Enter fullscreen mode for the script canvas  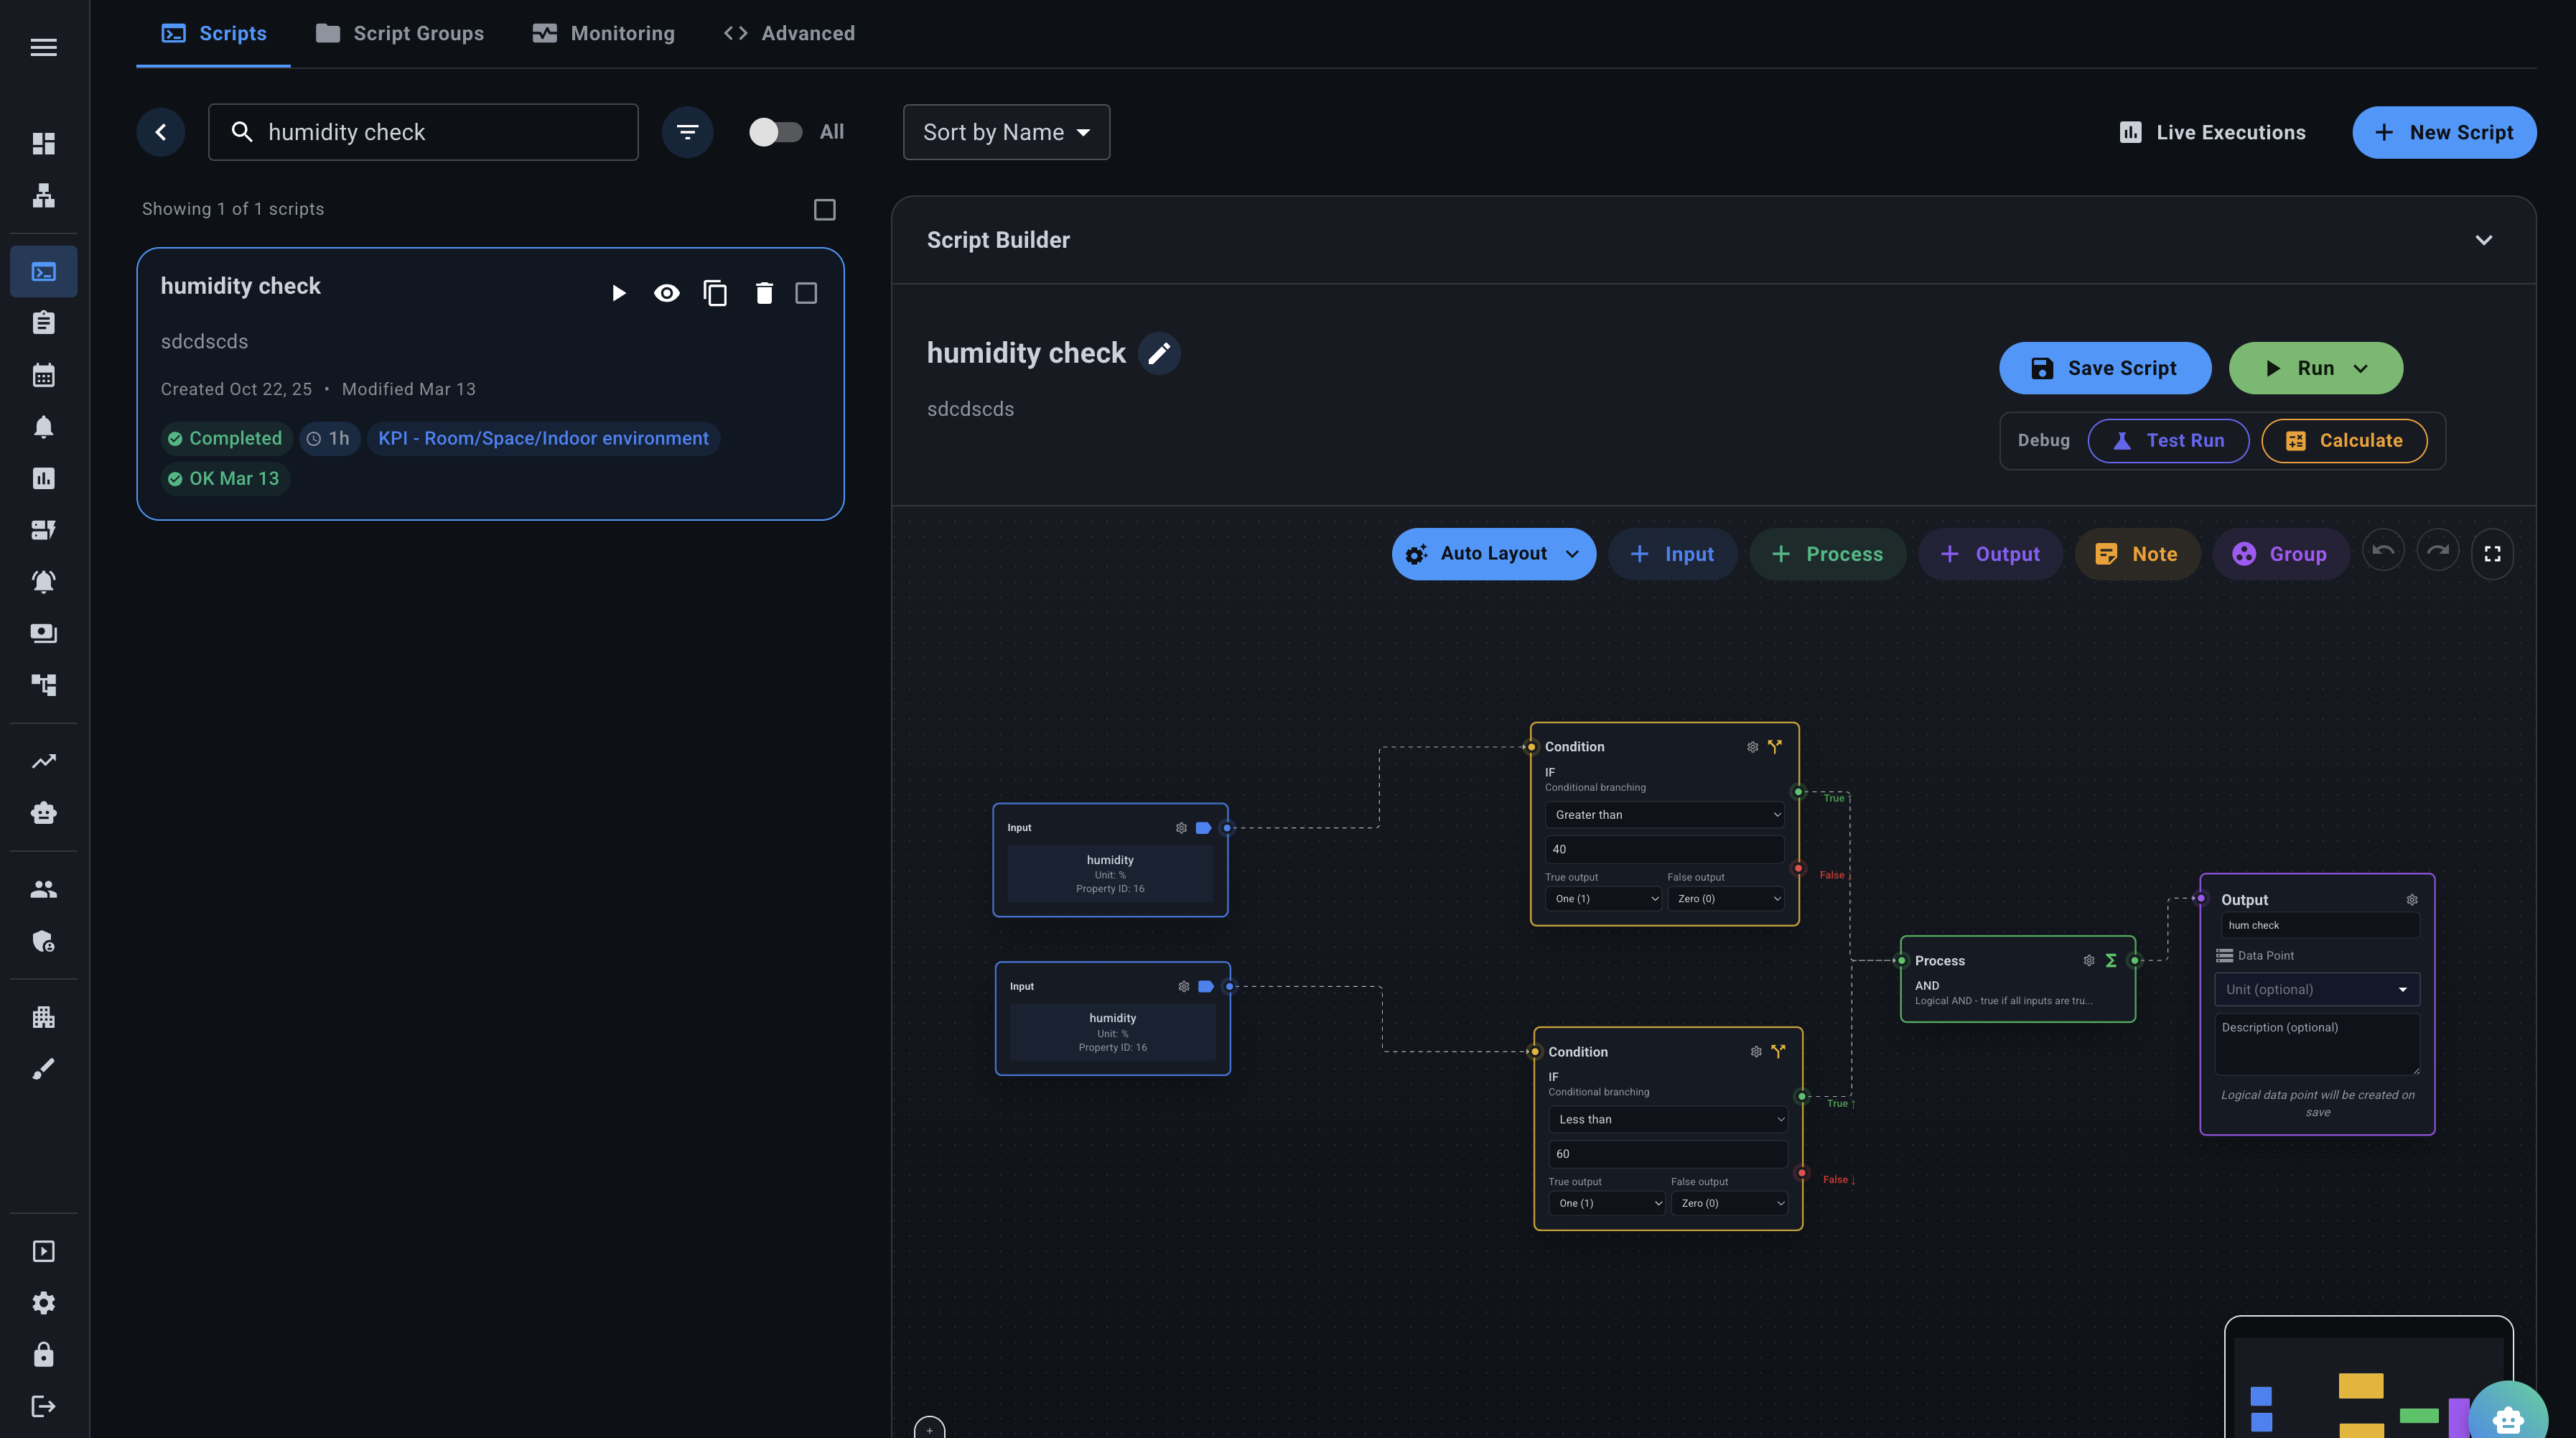pos(2492,552)
